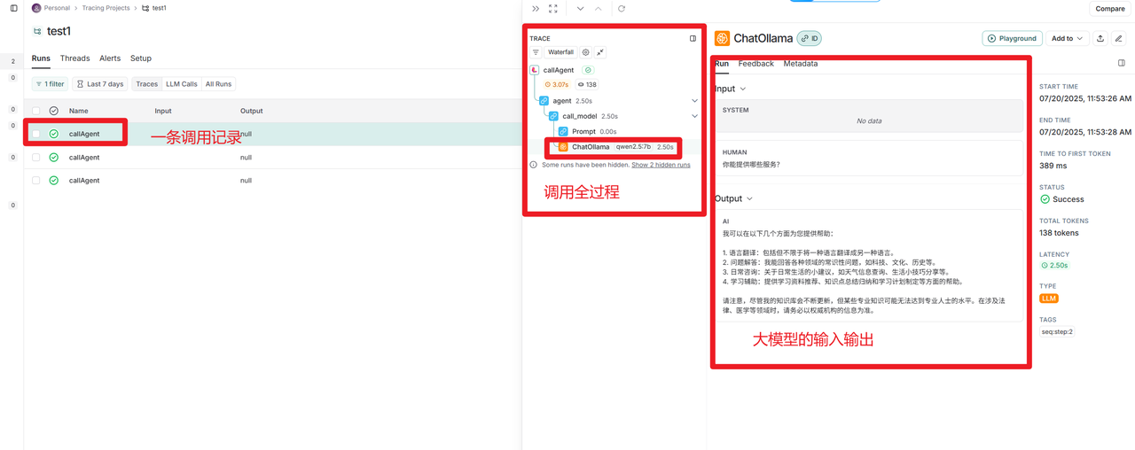Image resolution: width=1135 pixels, height=450 pixels.
Task: Click the project icon beside test1 title
Action: point(37,31)
